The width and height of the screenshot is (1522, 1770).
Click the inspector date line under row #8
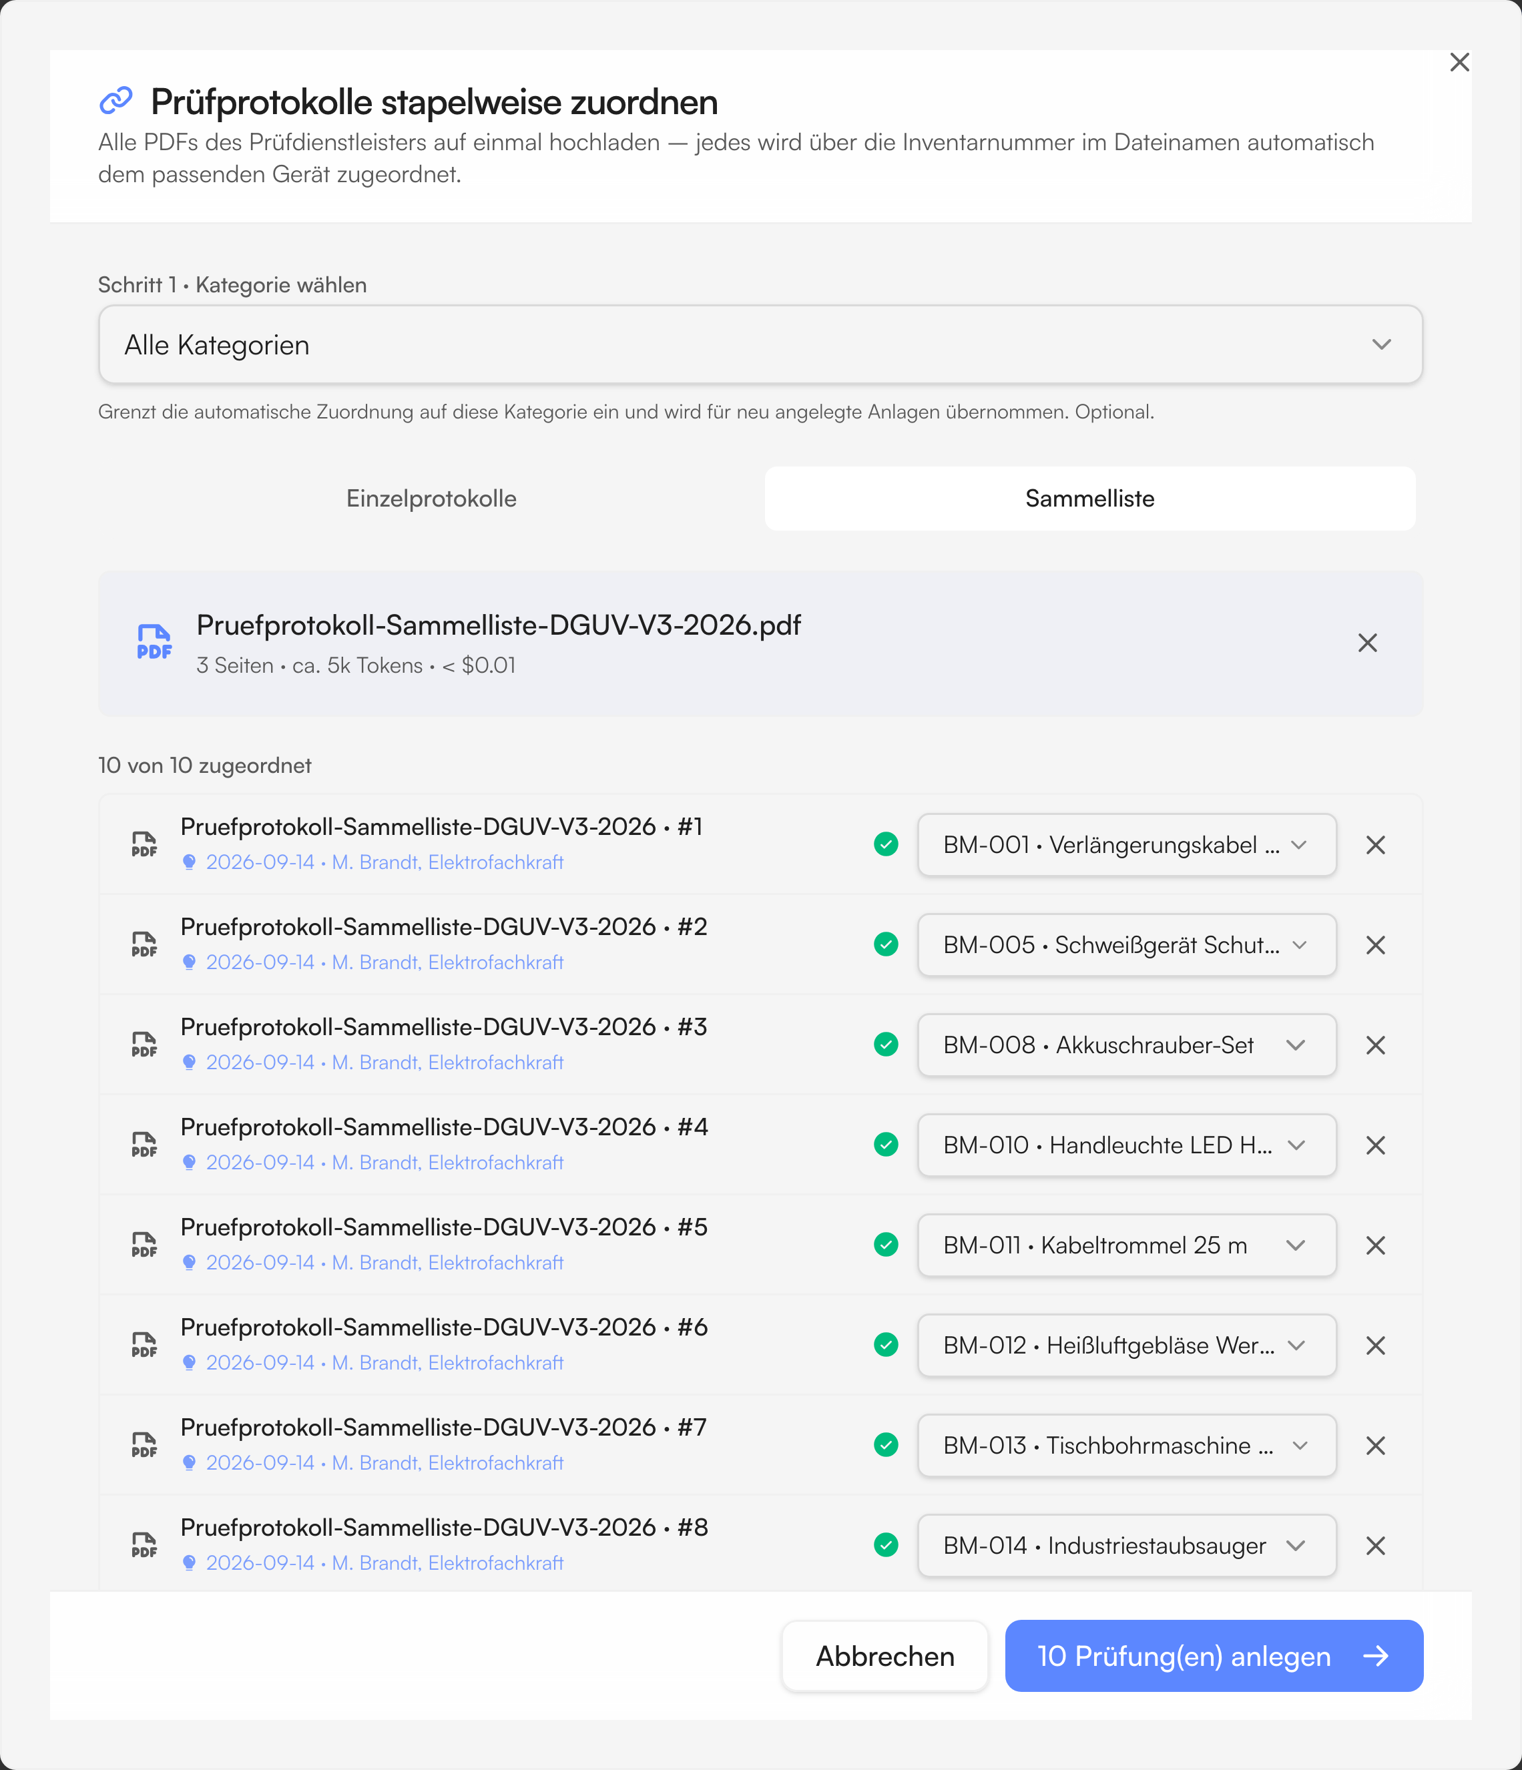[373, 1562]
